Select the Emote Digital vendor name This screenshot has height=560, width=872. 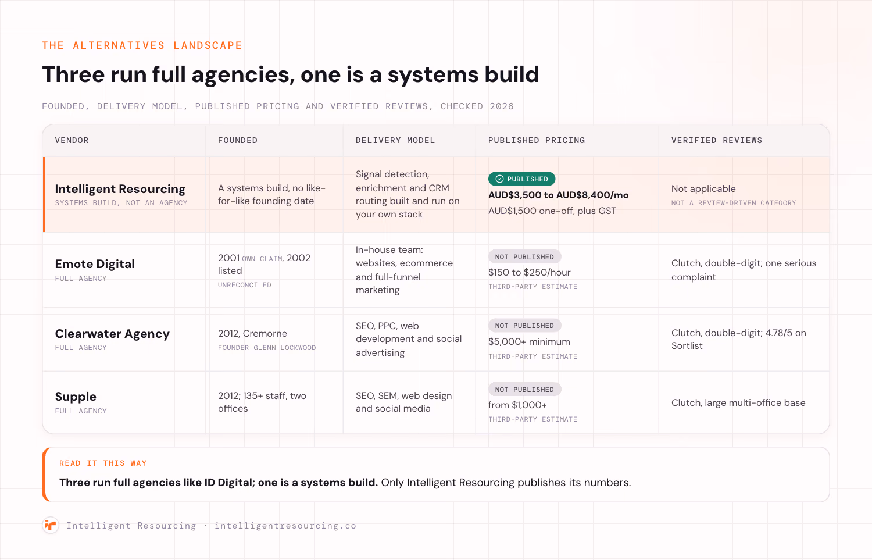(x=95, y=264)
